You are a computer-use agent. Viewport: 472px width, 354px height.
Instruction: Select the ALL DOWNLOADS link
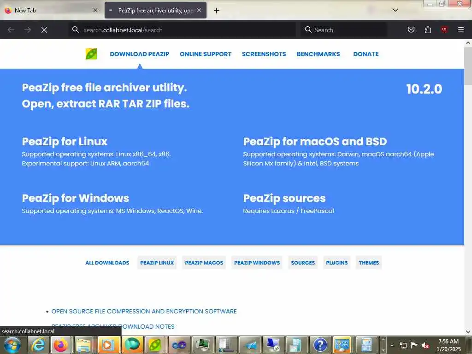click(107, 262)
